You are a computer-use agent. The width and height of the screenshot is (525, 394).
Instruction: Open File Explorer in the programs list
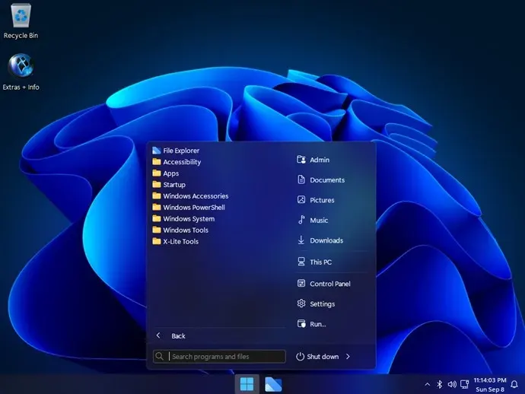[x=176, y=151]
